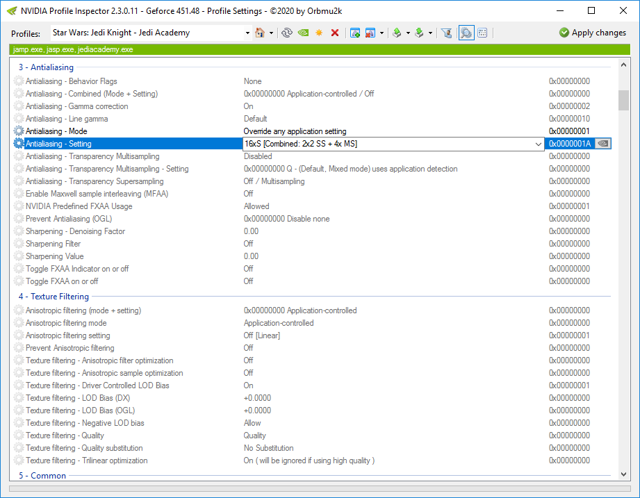Viewport: 640px width, 498px height.
Task: Go to the home global profile icon
Action: [x=260, y=33]
